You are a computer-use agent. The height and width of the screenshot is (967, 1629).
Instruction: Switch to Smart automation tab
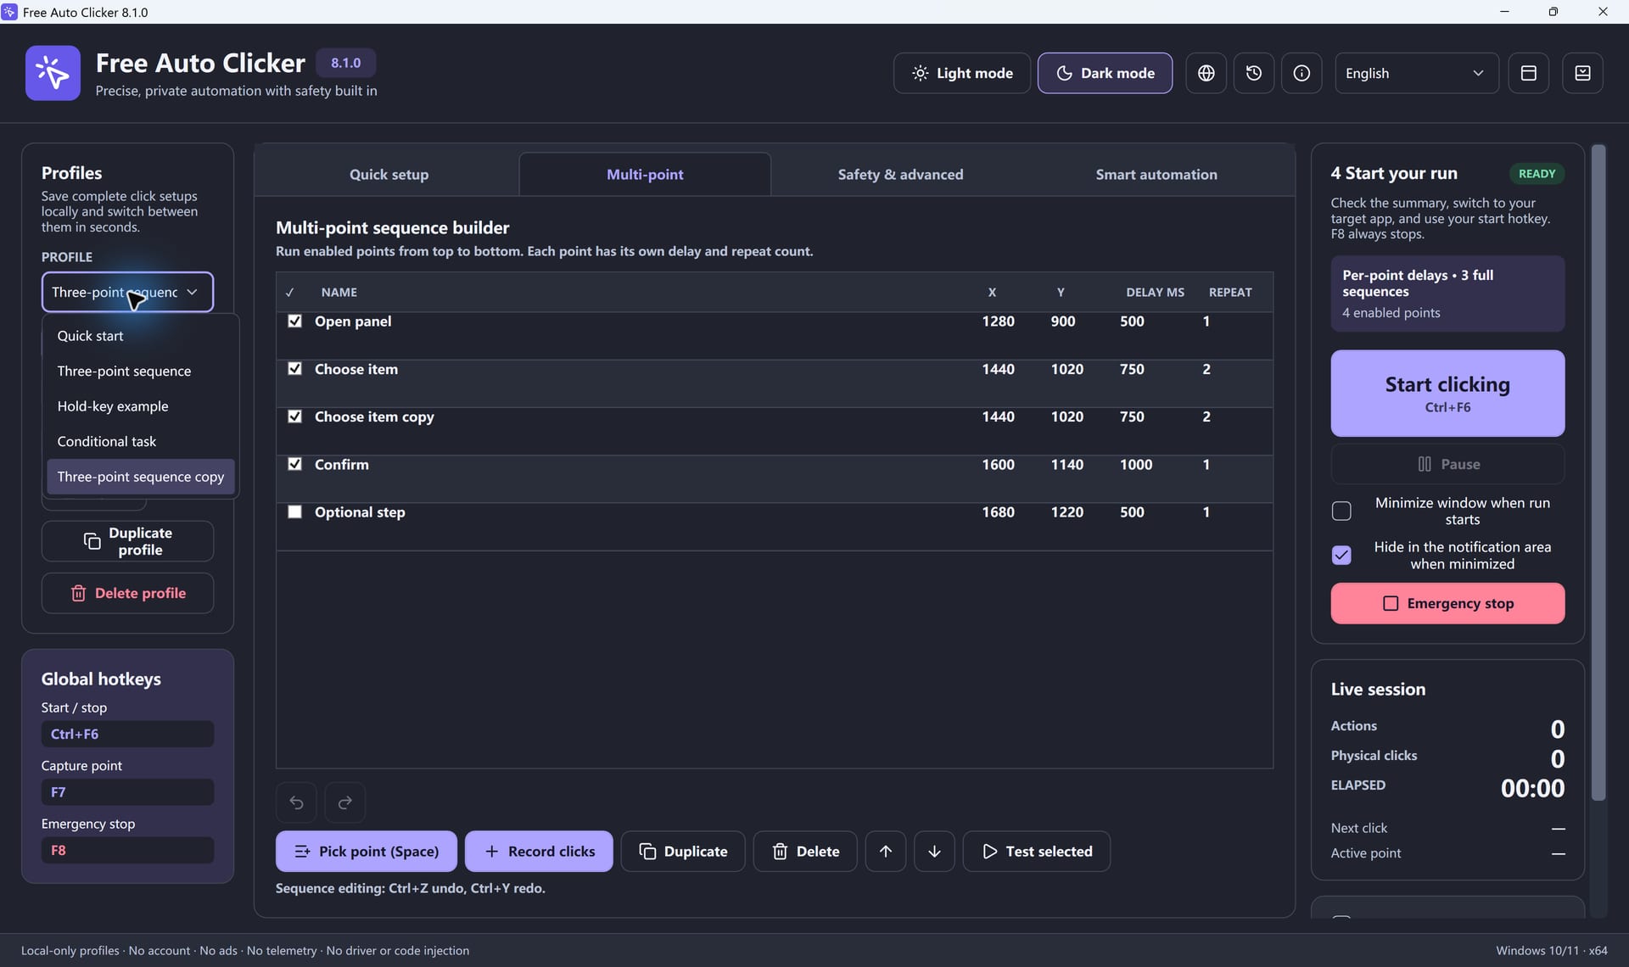[1156, 174]
